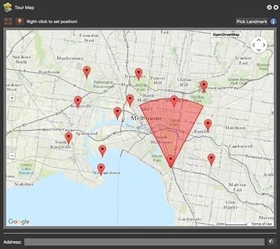The width and height of the screenshot is (280, 249).
Task: Select the map pin at North Melbourne
Action: (x=130, y=100)
